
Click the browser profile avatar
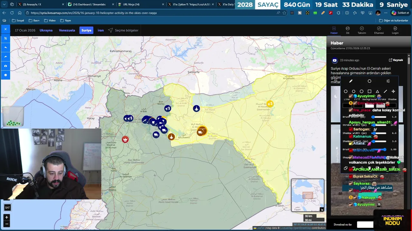pyautogui.click(x=378, y=13)
